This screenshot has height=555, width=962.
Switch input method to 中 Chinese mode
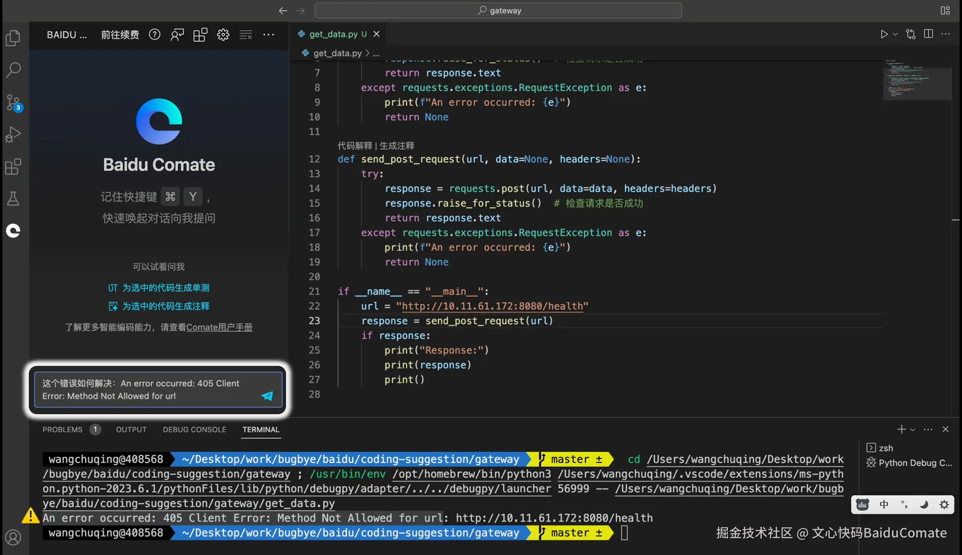tap(884, 505)
